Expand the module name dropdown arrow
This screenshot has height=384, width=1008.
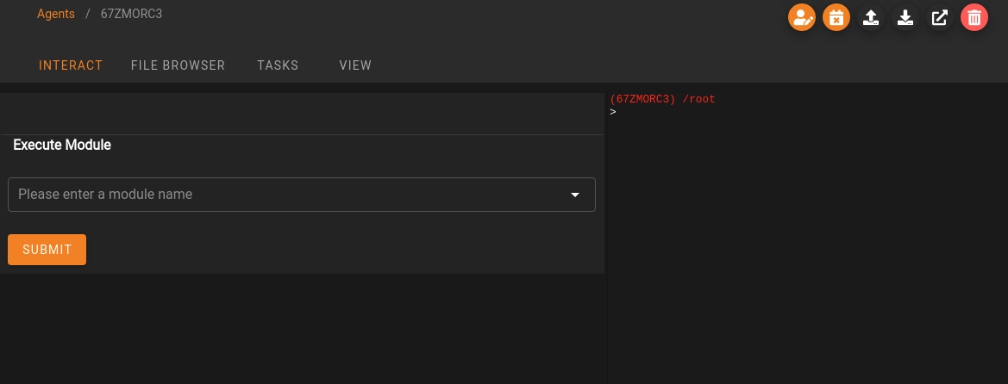(x=575, y=195)
